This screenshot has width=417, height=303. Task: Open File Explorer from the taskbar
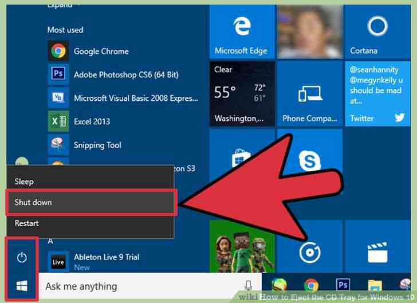pos(375,286)
